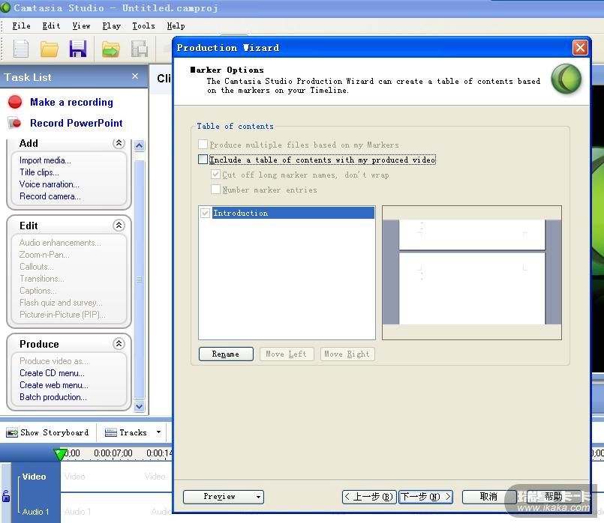Click Task List scrollbar down arrow
Screen dimensions: 604x523
pos(140,406)
